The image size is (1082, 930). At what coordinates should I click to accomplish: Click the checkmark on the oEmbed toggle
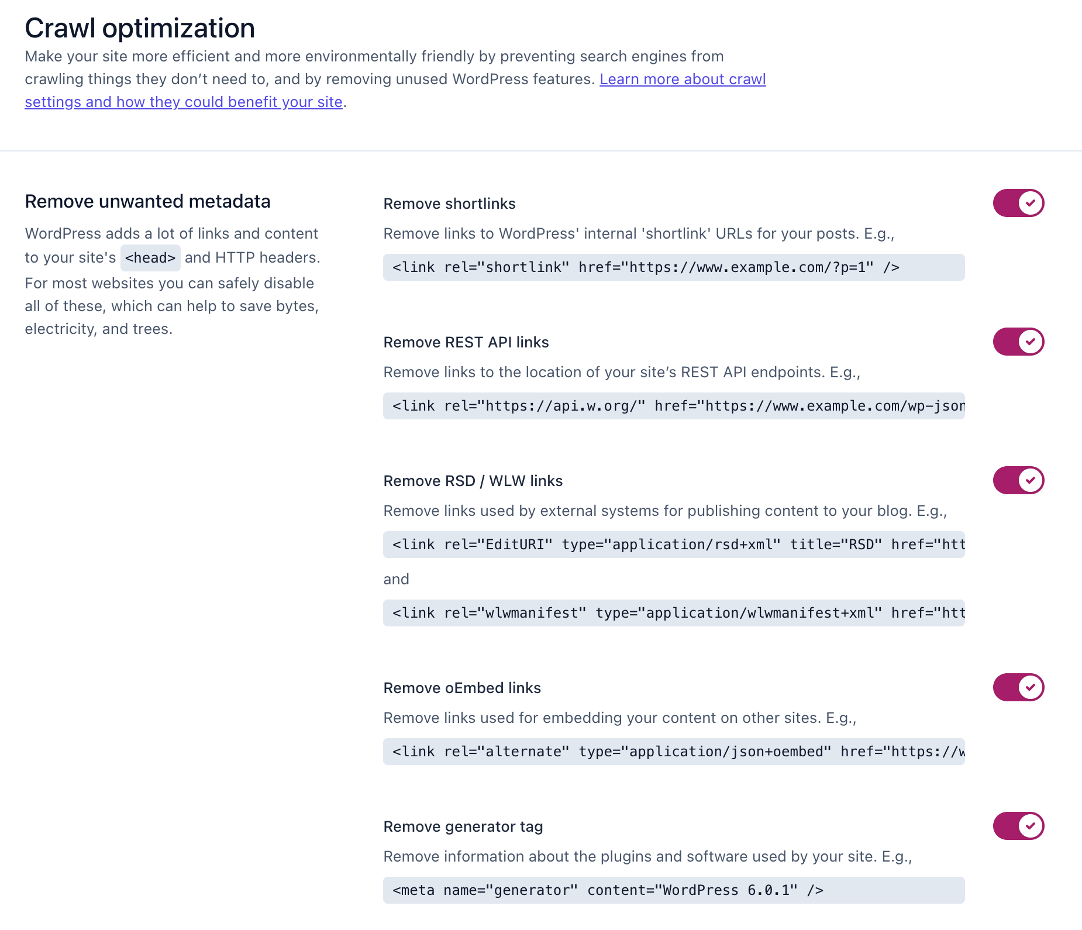pyautogui.click(x=1030, y=687)
